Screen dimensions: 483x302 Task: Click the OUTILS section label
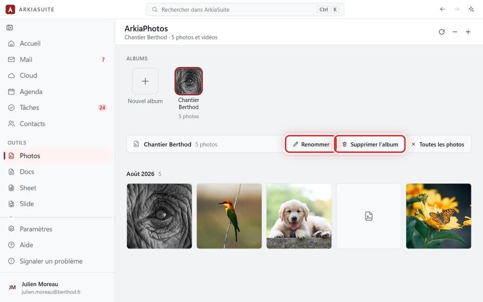[x=17, y=142]
